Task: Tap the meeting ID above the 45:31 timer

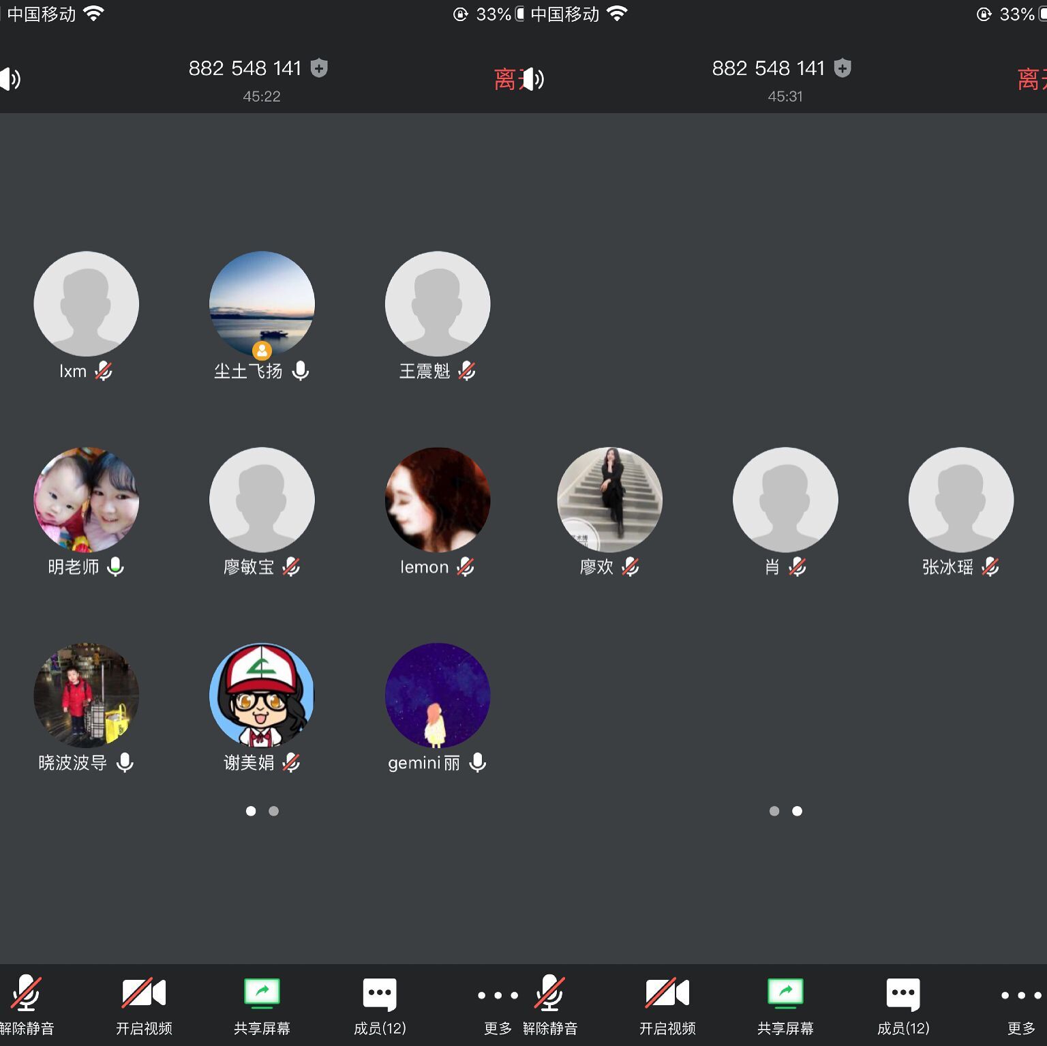Action: [768, 68]
